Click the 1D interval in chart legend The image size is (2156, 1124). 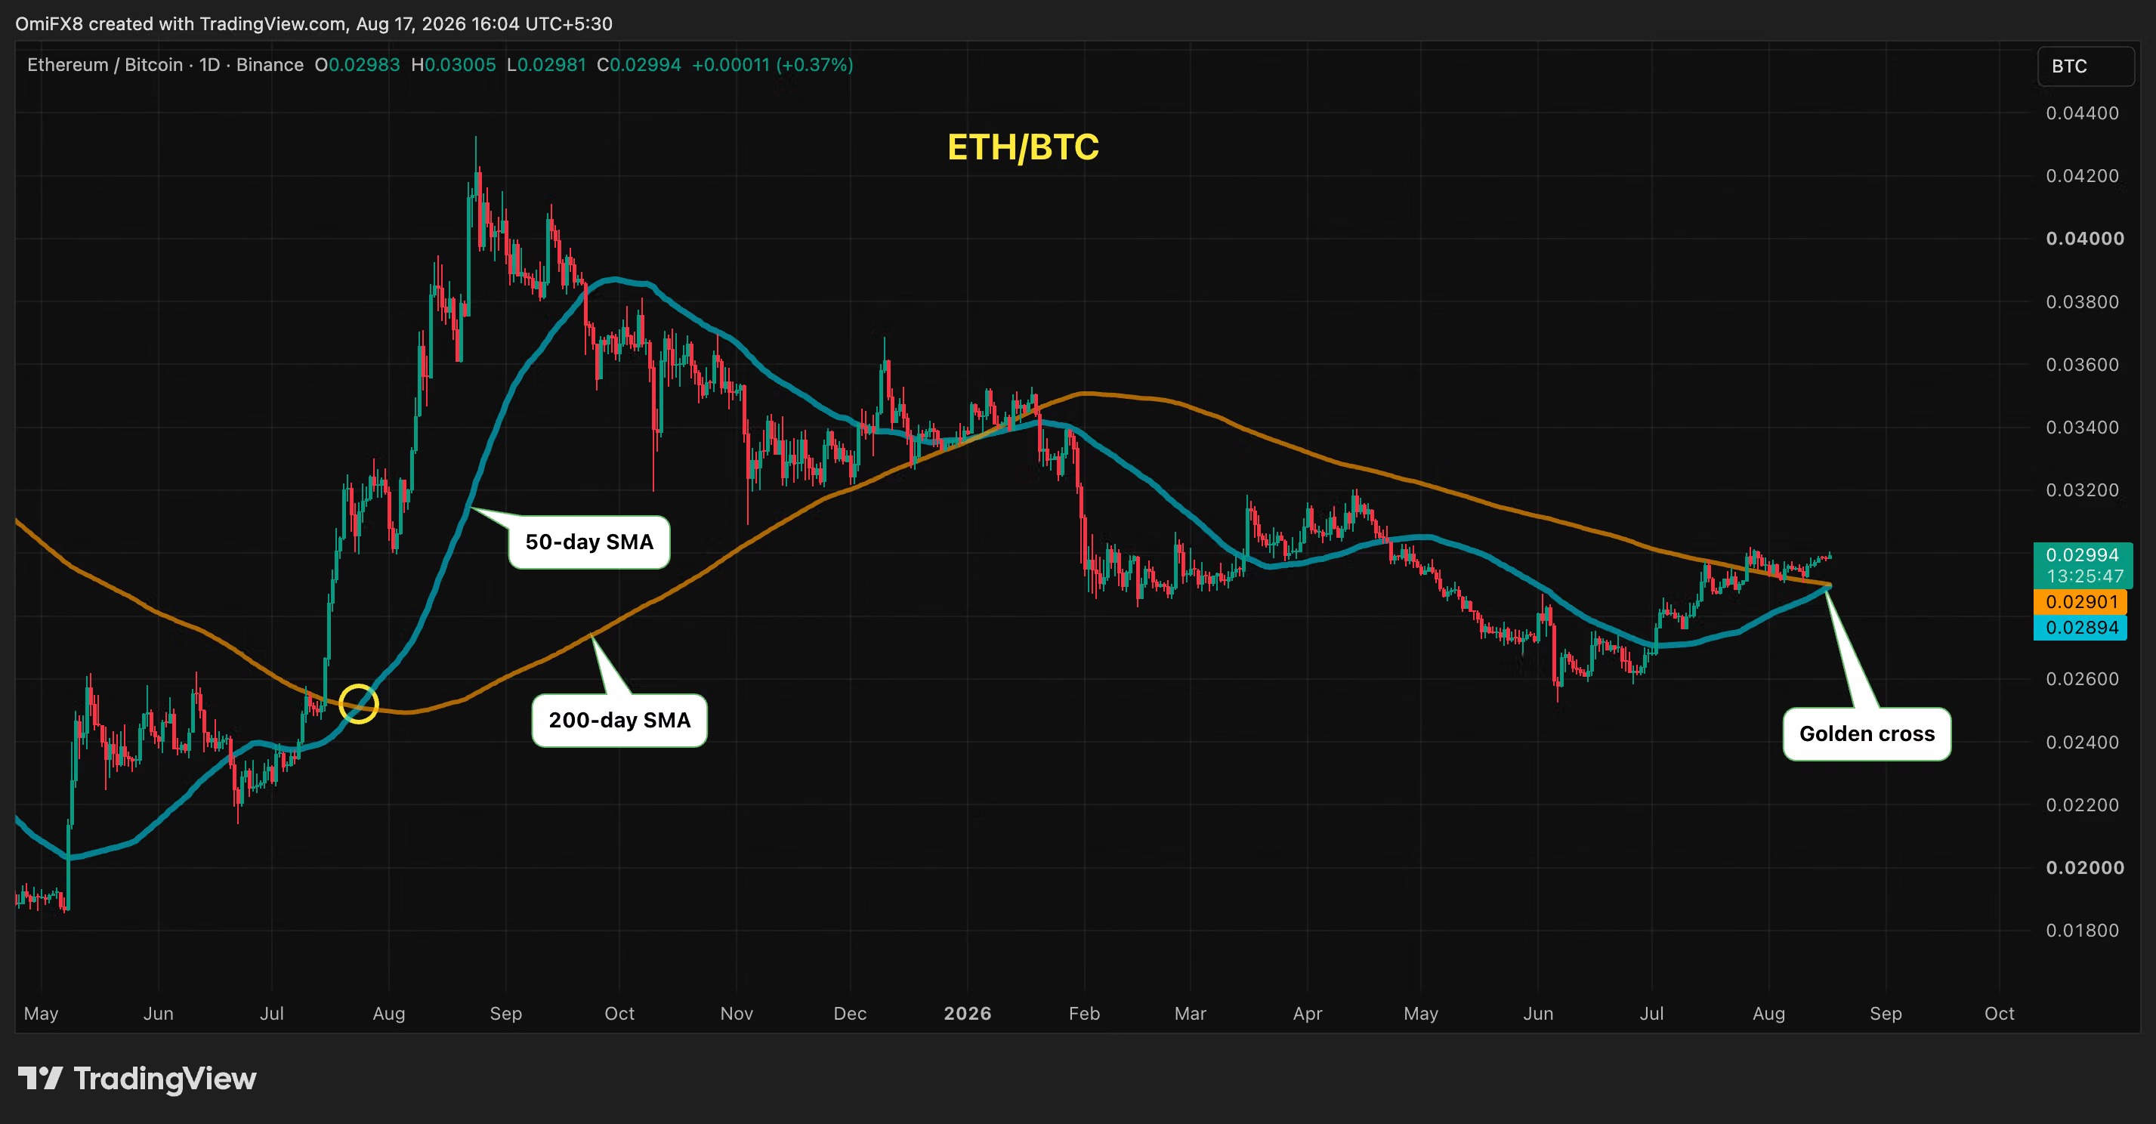(209, 64)
